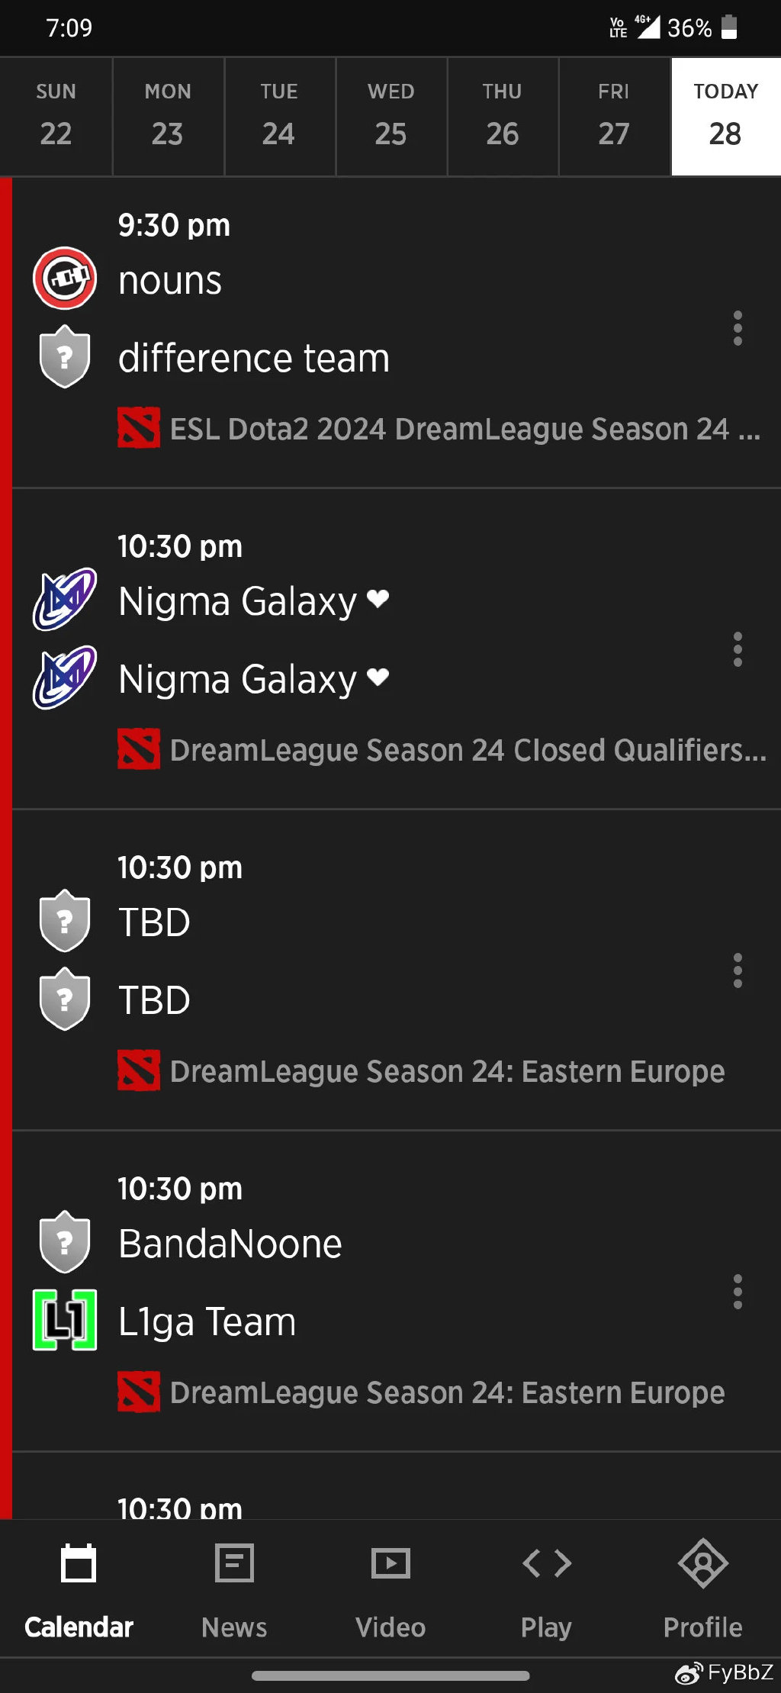Screen dimensions: 781x1693
Task: Tap question-mark shield beside BandaNoone
Action: [x=65, y=1241]
